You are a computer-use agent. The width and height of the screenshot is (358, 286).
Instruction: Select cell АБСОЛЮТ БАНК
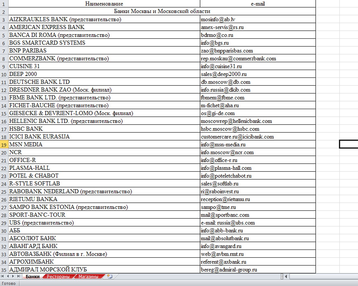(104, 238)
